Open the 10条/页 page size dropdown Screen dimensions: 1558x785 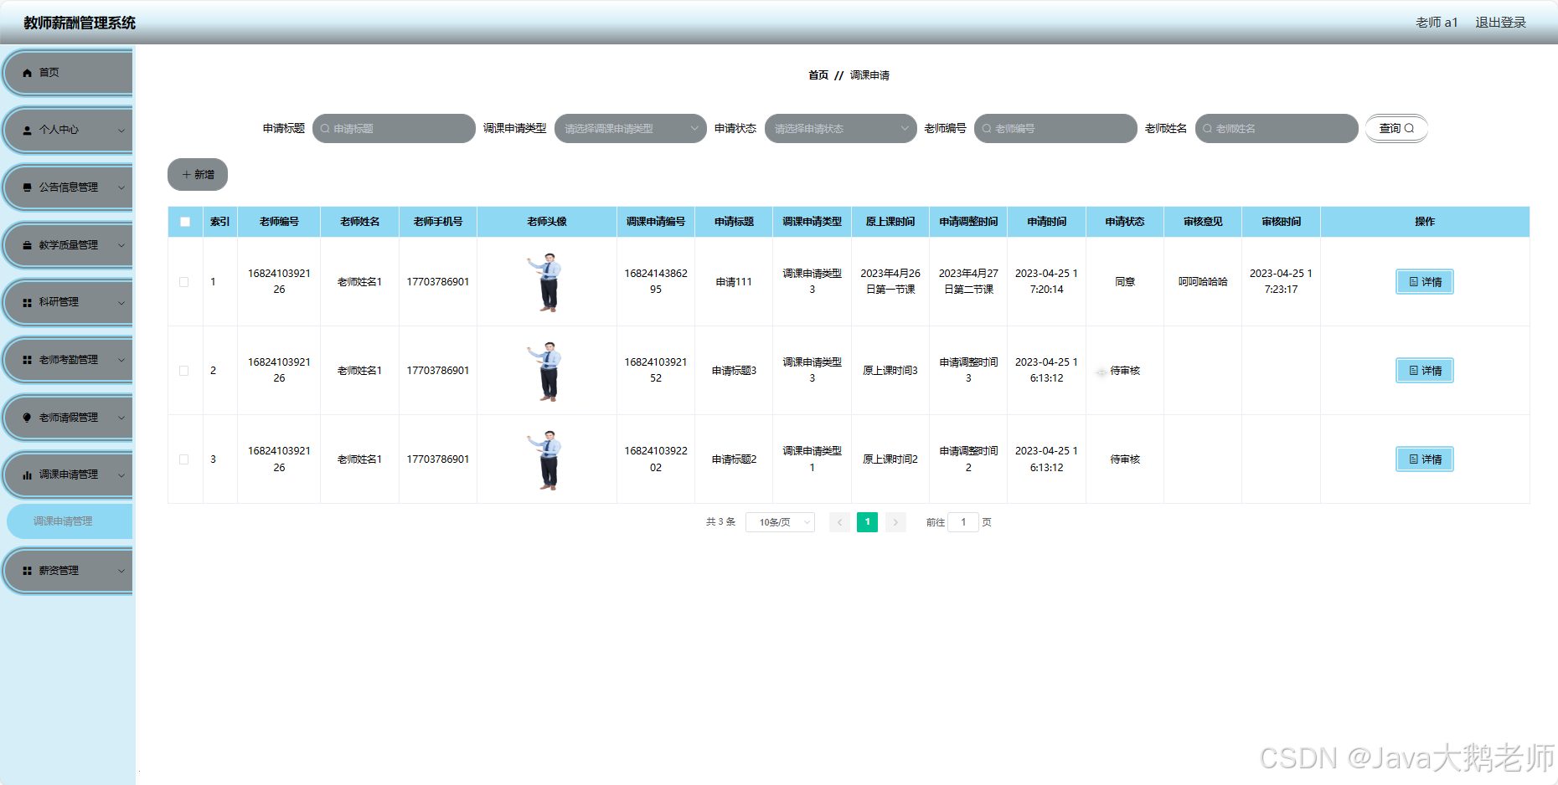780,522
